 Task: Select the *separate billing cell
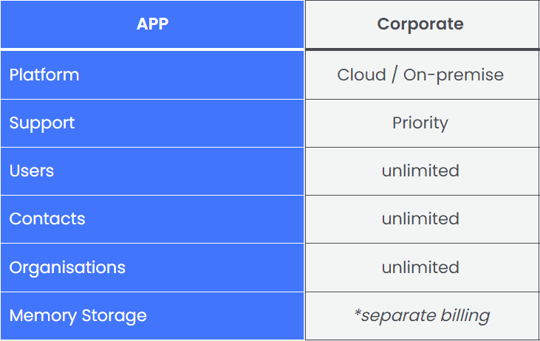(x=423, y=316)
